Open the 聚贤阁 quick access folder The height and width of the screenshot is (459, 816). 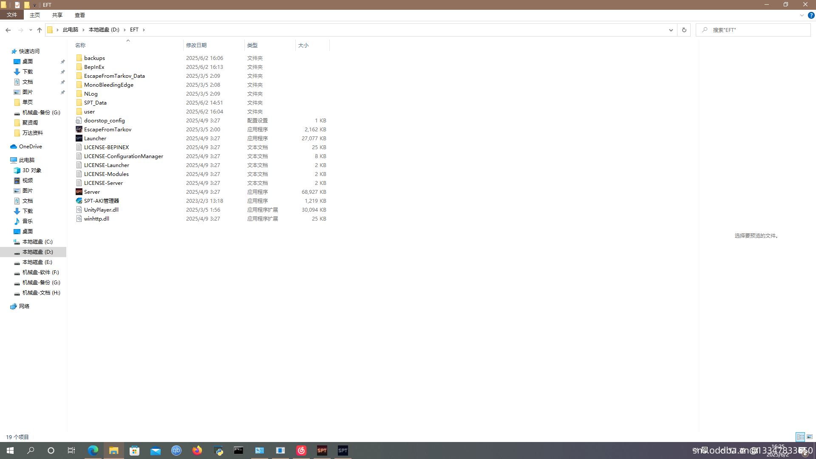click(x=30, y=122)
